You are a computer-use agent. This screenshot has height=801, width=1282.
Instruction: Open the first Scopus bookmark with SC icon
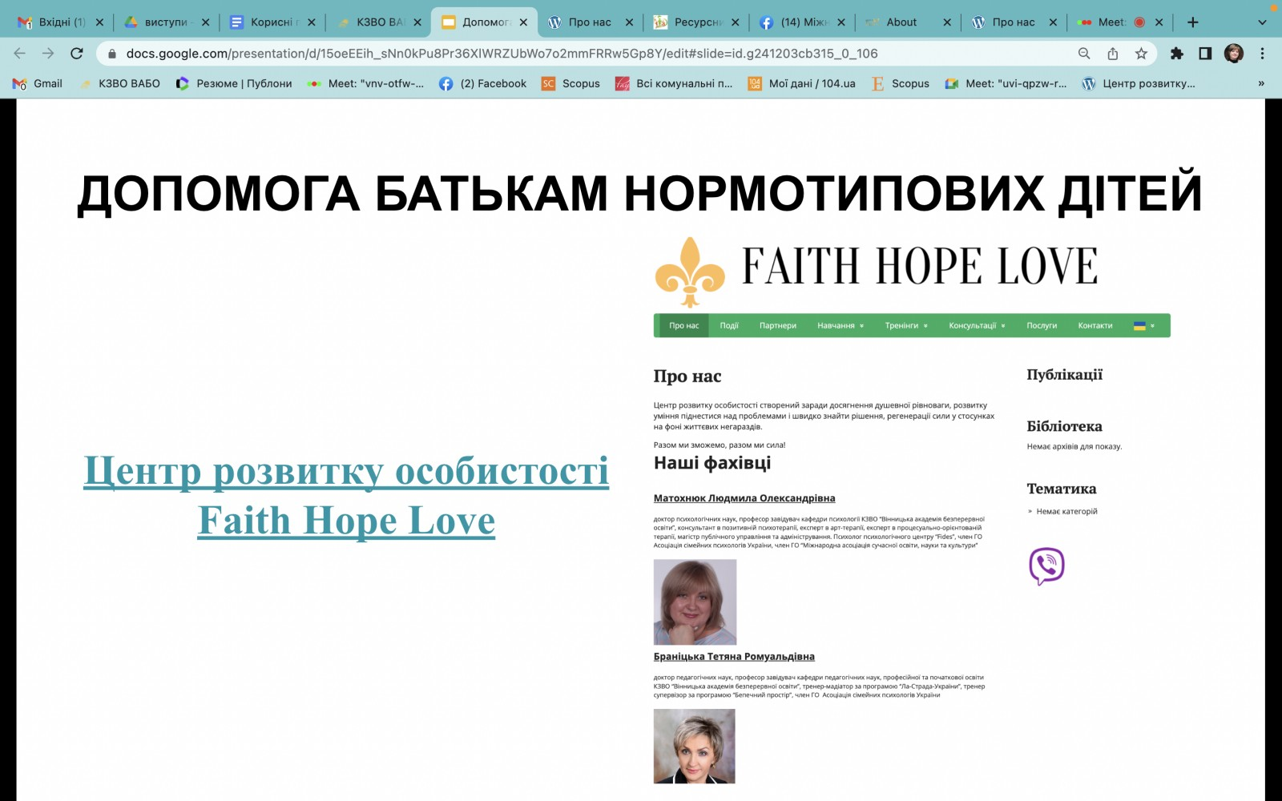pyautogui.click(x=570, y=83)
